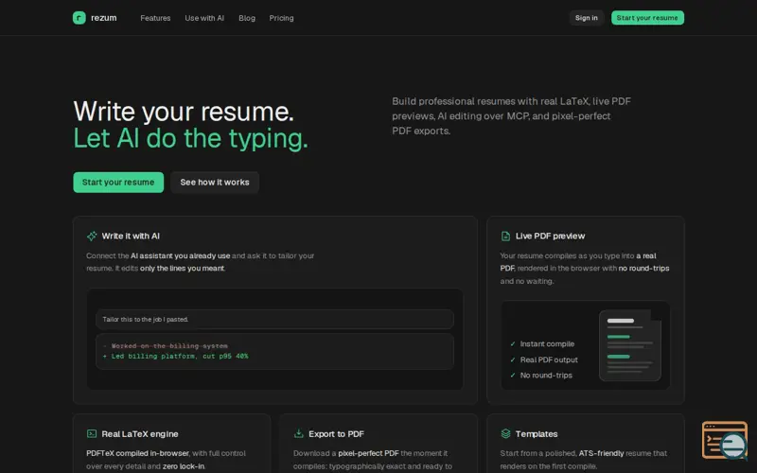Click the hero Start your resume button
Image resolution: width=757 pixels, height=473 pixels.
point(118,183)
